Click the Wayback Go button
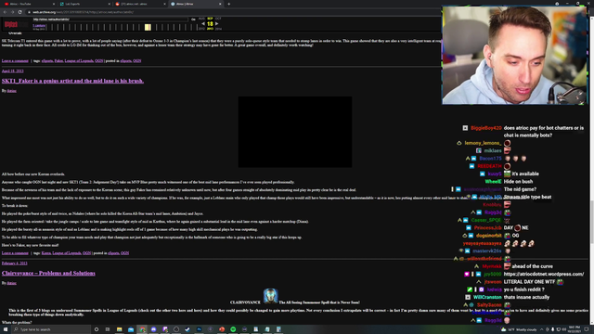Viewport: 594px width, 334px height. pyautogui.click(x=193, y=19)
